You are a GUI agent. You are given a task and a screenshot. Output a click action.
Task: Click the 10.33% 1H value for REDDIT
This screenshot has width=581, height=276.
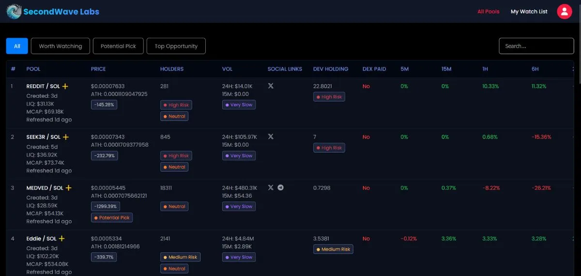tap(490, 86)
